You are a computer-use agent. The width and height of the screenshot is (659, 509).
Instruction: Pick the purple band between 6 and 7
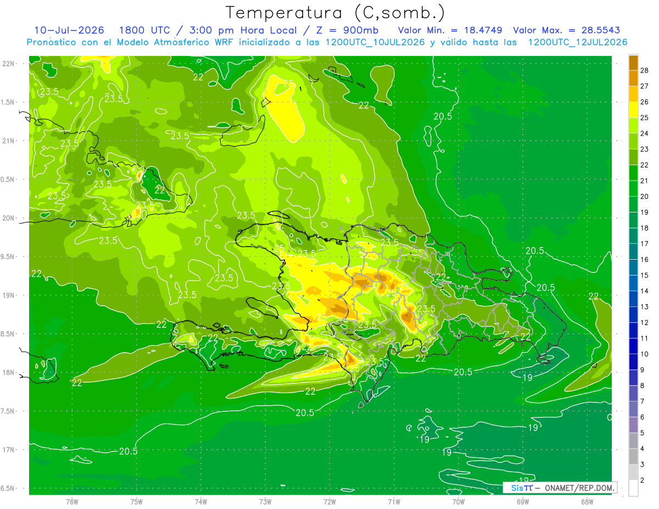[x=633, y=410]
